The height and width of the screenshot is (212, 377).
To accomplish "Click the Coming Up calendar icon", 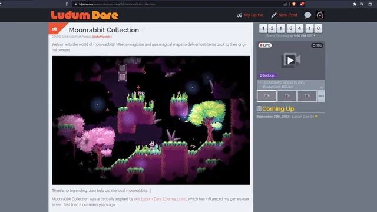I will click(259, 108).
